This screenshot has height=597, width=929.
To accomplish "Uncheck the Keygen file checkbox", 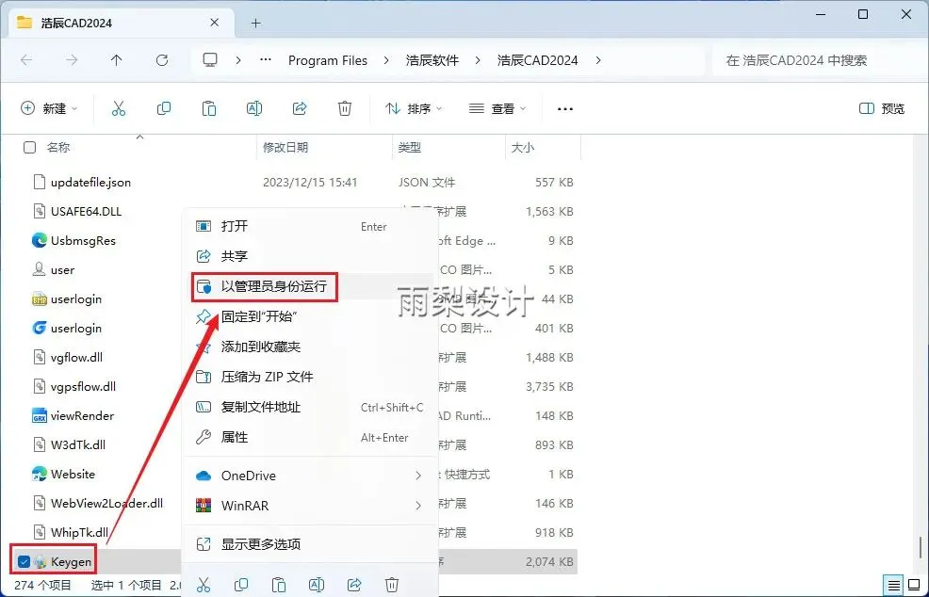I will 24,561.
